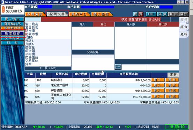
Task: Open the price chart icon
Action: click(x=118, y=67)
